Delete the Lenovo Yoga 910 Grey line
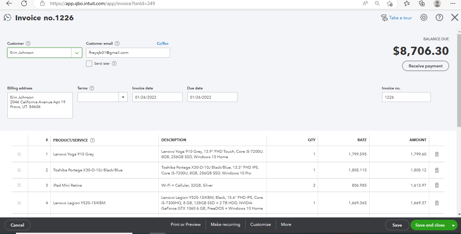The height and width of the screenshot is (234, 461). coord(437,154)
